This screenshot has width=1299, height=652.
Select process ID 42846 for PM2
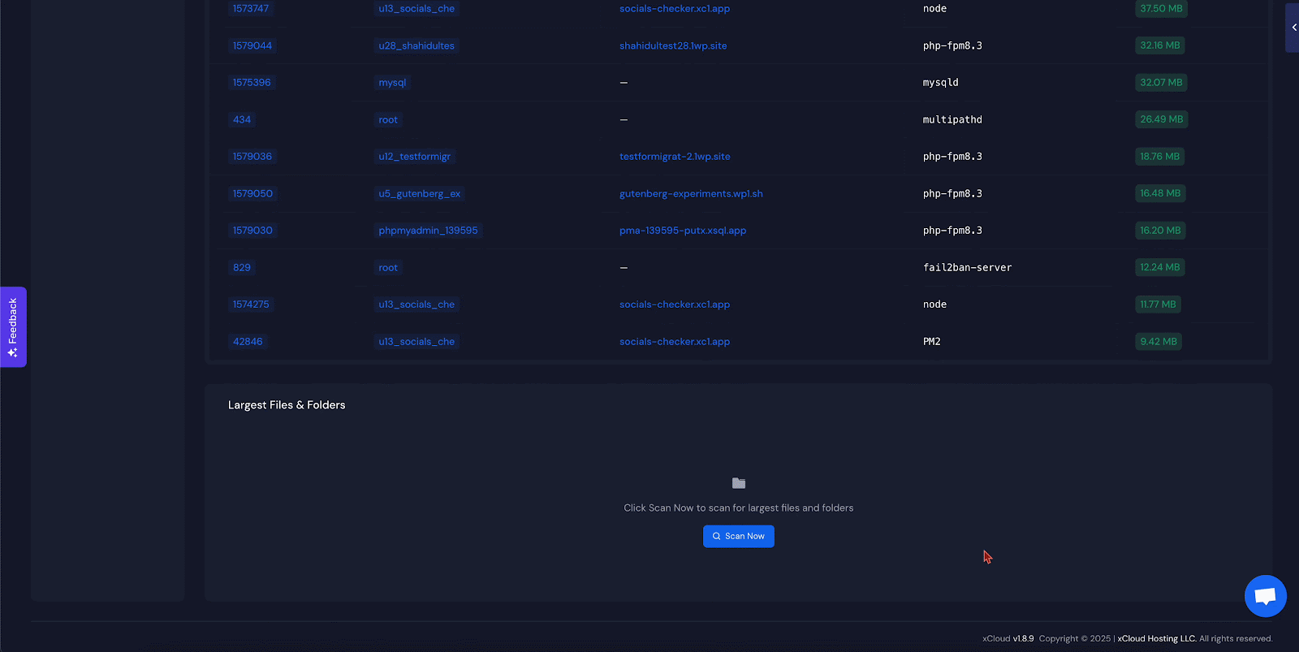(x=248, y=342)
